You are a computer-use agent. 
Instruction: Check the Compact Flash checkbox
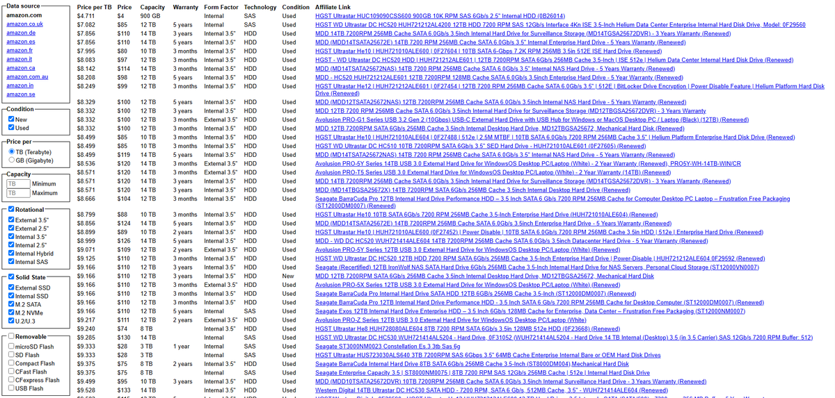pos(11,363)
